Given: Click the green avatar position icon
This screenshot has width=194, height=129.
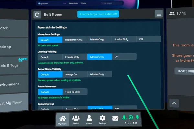Looking at the screenshot, I should point(124,117).
